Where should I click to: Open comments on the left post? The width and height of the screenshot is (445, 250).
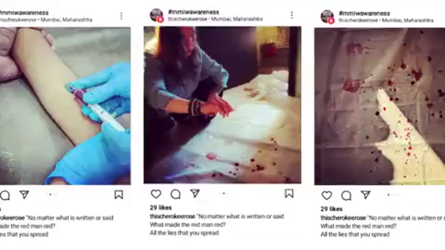[x=5, y=195]
